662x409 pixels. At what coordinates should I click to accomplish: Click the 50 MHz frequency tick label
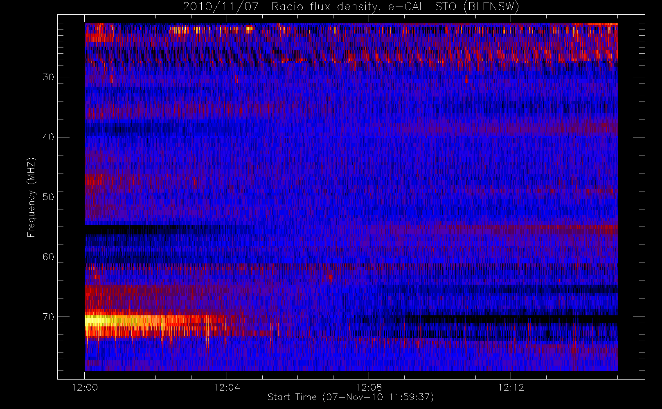[x=48, y=197]
